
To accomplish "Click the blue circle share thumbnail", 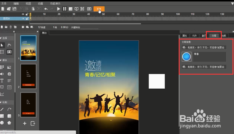I will point(187,57).
